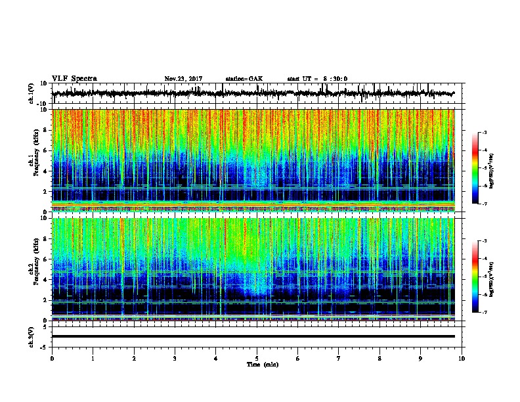
Task: Click the '-7' label on ch.2 color scale
Action: click(x=484, y=313)
